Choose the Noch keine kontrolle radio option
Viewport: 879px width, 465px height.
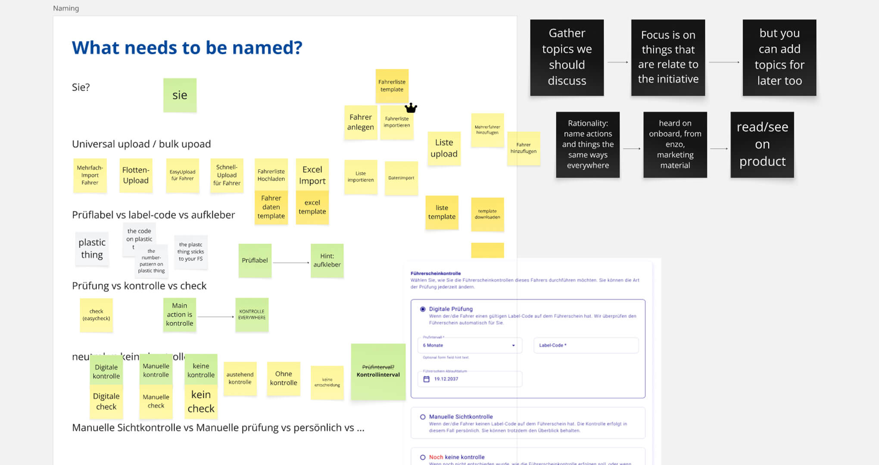(x=422, y=457)
